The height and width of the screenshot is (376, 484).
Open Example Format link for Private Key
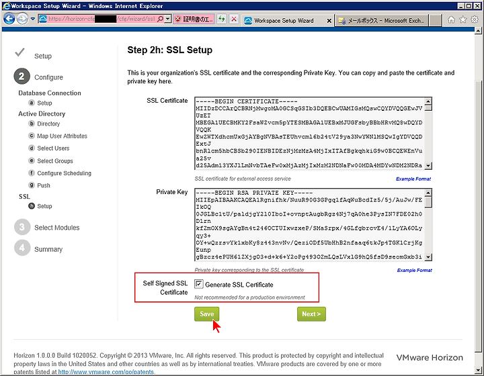[x=414, y=271]
